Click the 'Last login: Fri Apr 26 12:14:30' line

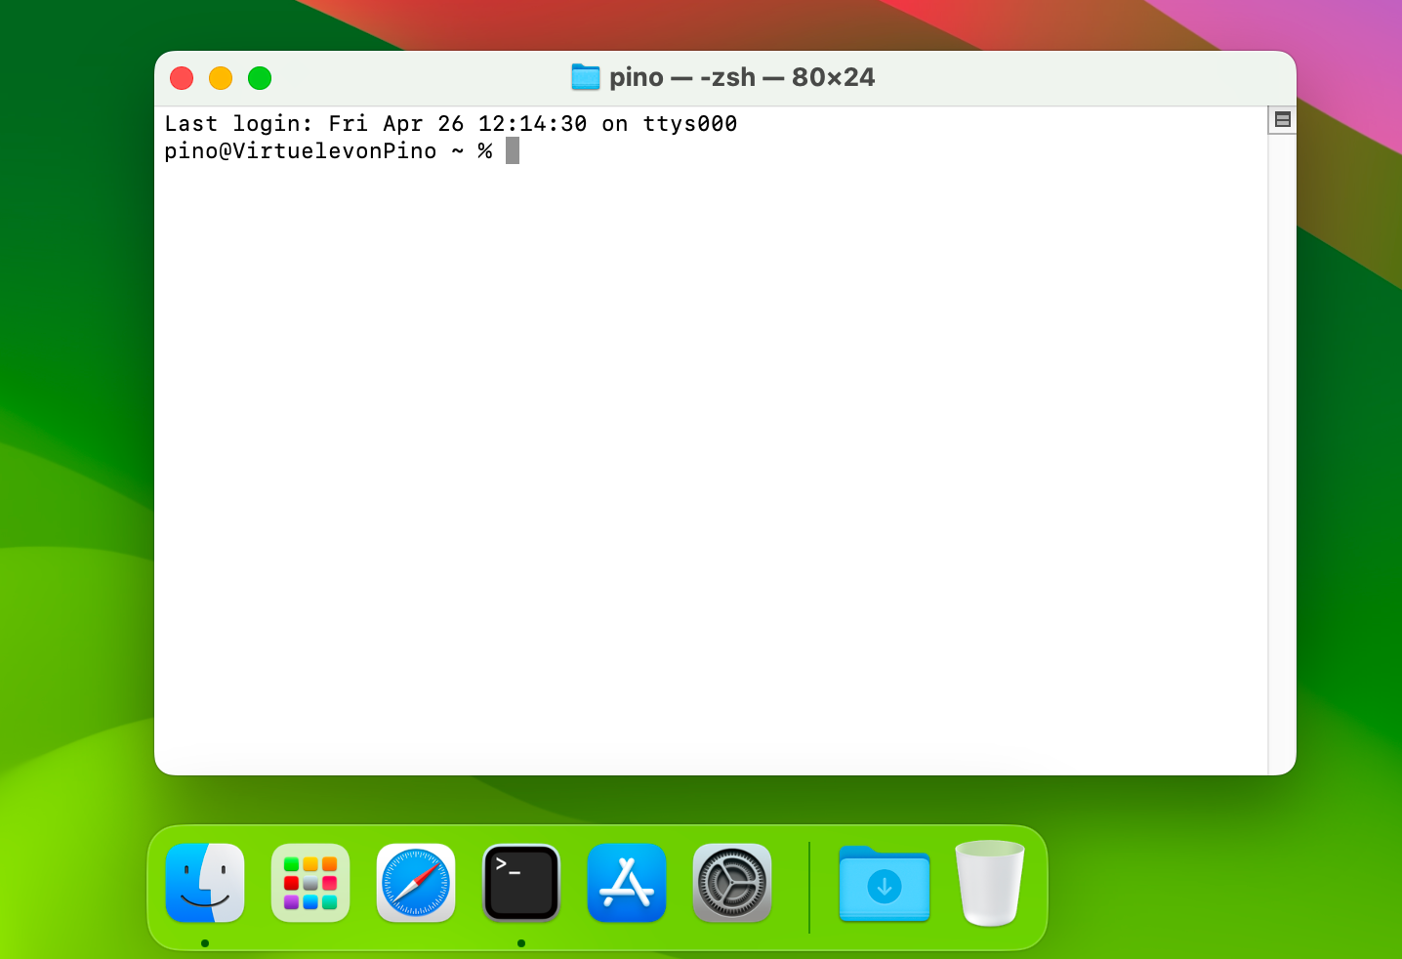click(x=451, y=124)
